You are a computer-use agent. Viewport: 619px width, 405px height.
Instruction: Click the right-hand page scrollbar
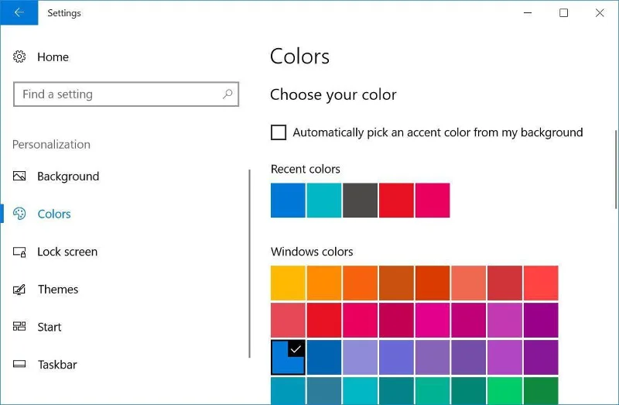coord(616,170)
